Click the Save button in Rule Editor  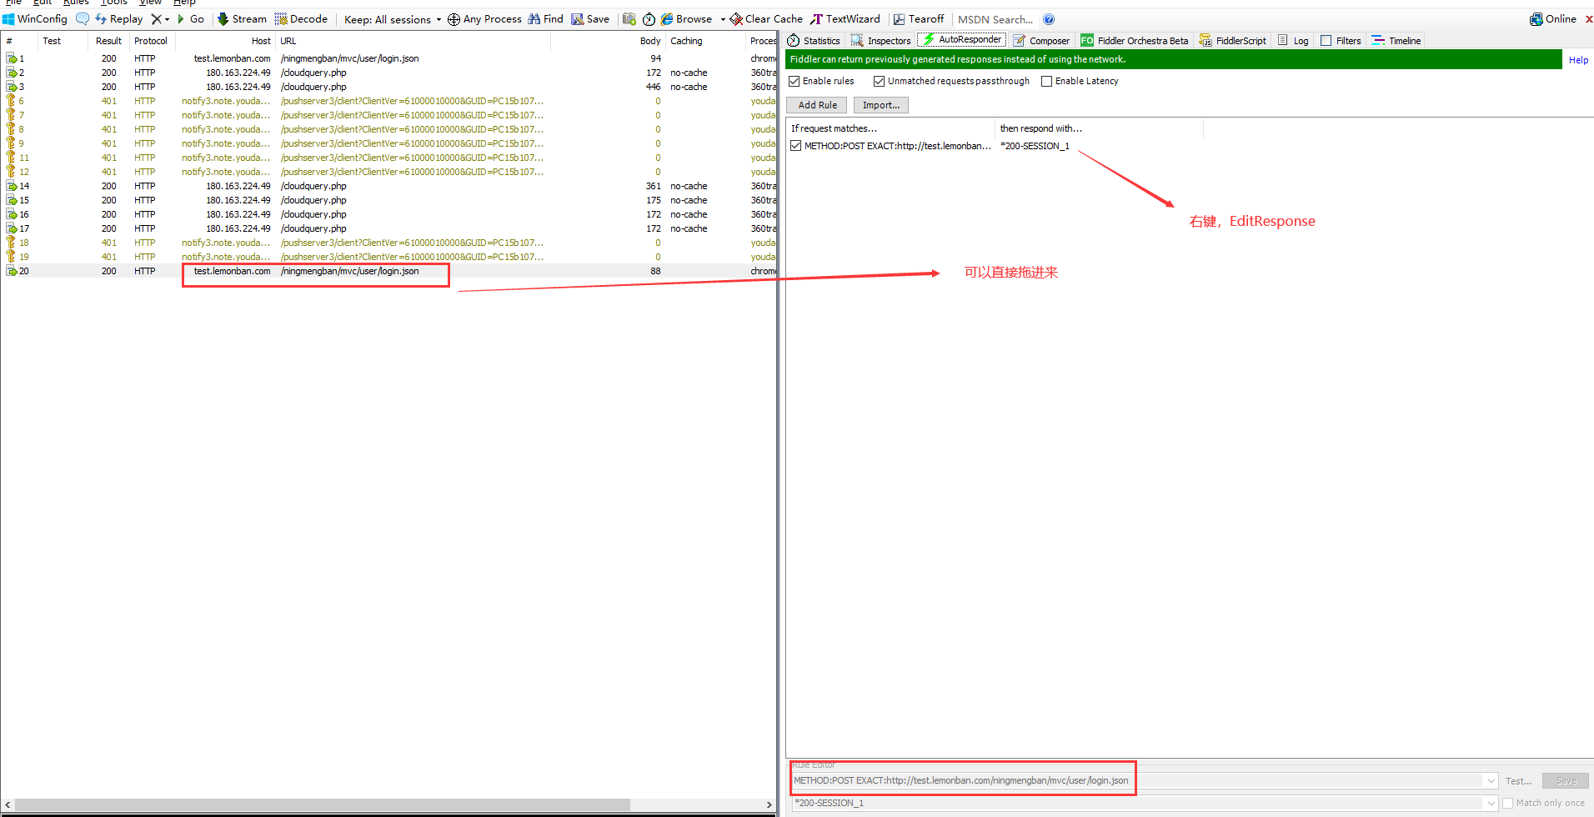pos(1566,781)
